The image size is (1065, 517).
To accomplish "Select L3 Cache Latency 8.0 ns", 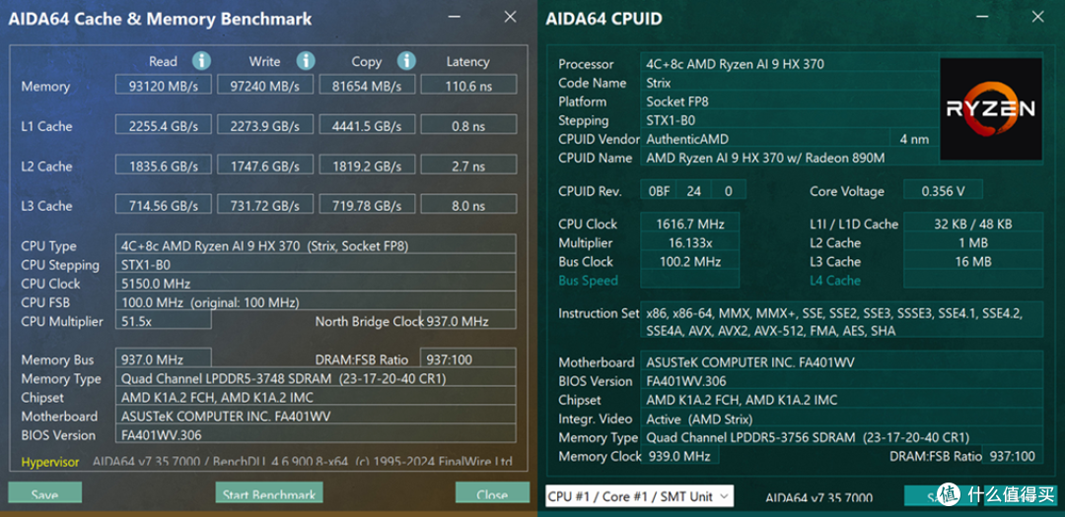I will 468,206.
